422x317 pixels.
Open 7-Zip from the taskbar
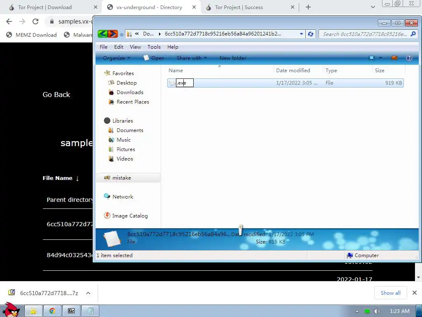coord(71,311)
